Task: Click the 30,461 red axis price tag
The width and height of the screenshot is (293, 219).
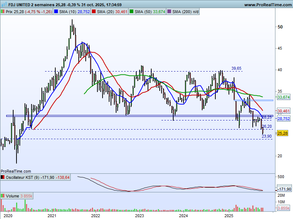Action: [x=283, y=111]
